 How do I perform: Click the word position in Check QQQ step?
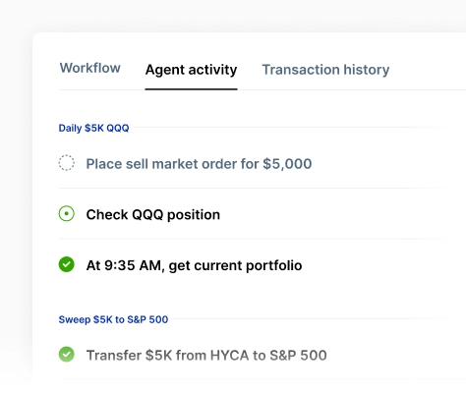coord(194,215)
